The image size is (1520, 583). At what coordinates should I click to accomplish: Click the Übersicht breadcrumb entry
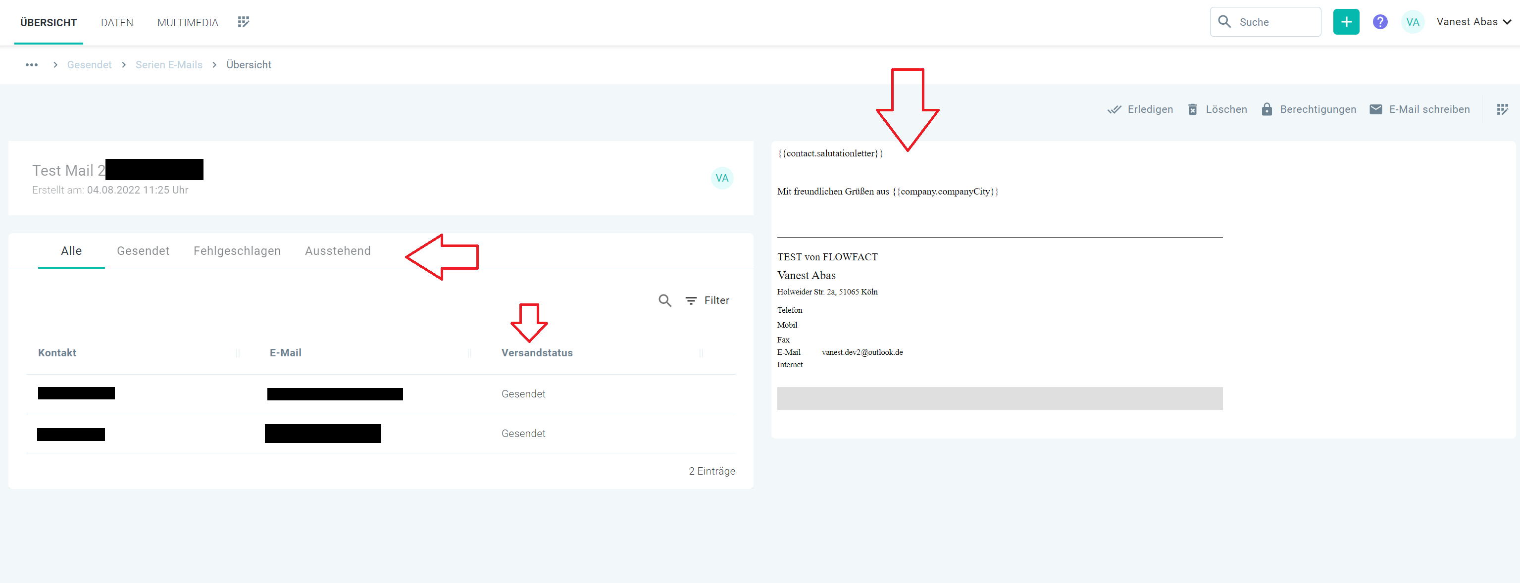click(x=249, y=65)
